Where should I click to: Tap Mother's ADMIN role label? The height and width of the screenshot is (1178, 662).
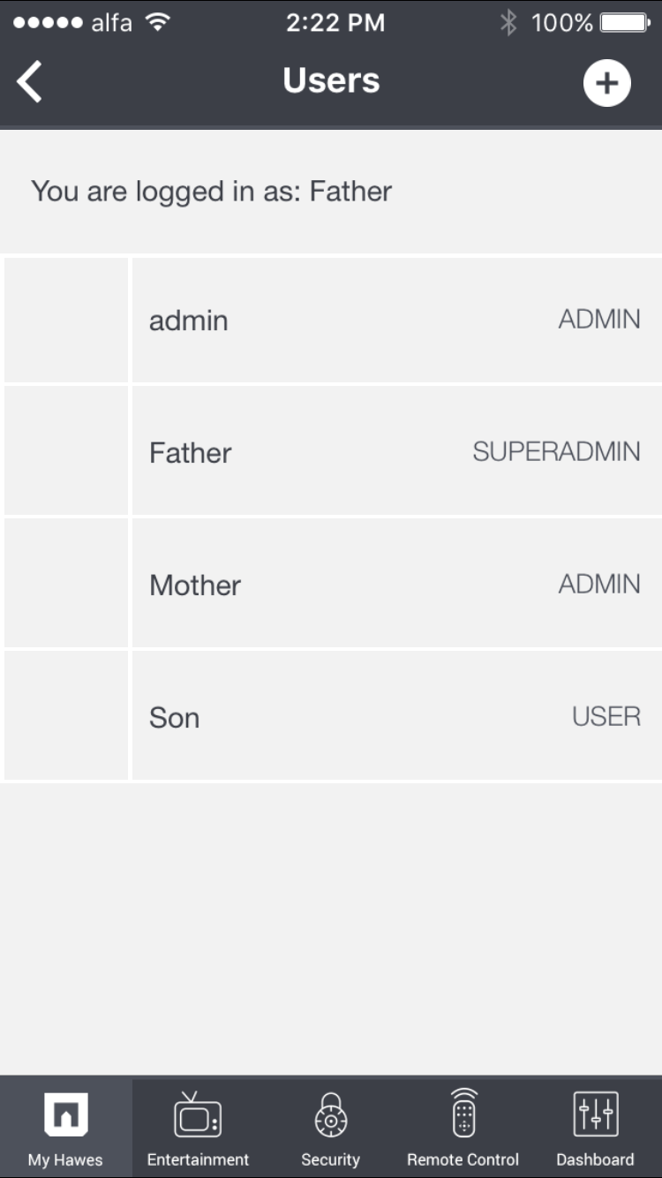(x=599, y=584)
